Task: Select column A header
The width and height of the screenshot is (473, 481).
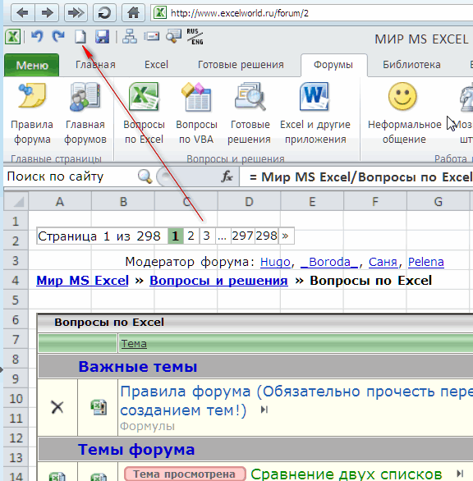Action: (60, 202)
